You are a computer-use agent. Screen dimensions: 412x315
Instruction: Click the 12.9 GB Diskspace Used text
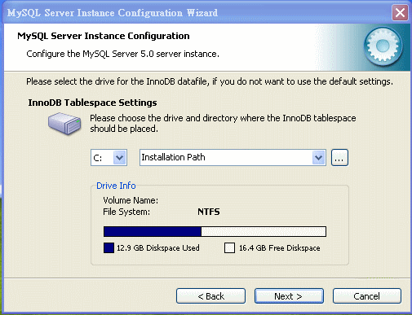[158, 248]
